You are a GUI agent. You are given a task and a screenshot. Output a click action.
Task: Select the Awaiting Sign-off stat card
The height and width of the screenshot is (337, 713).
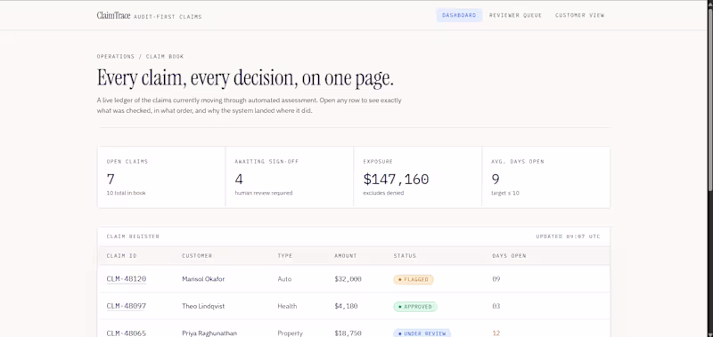click(x=289, y=177)
